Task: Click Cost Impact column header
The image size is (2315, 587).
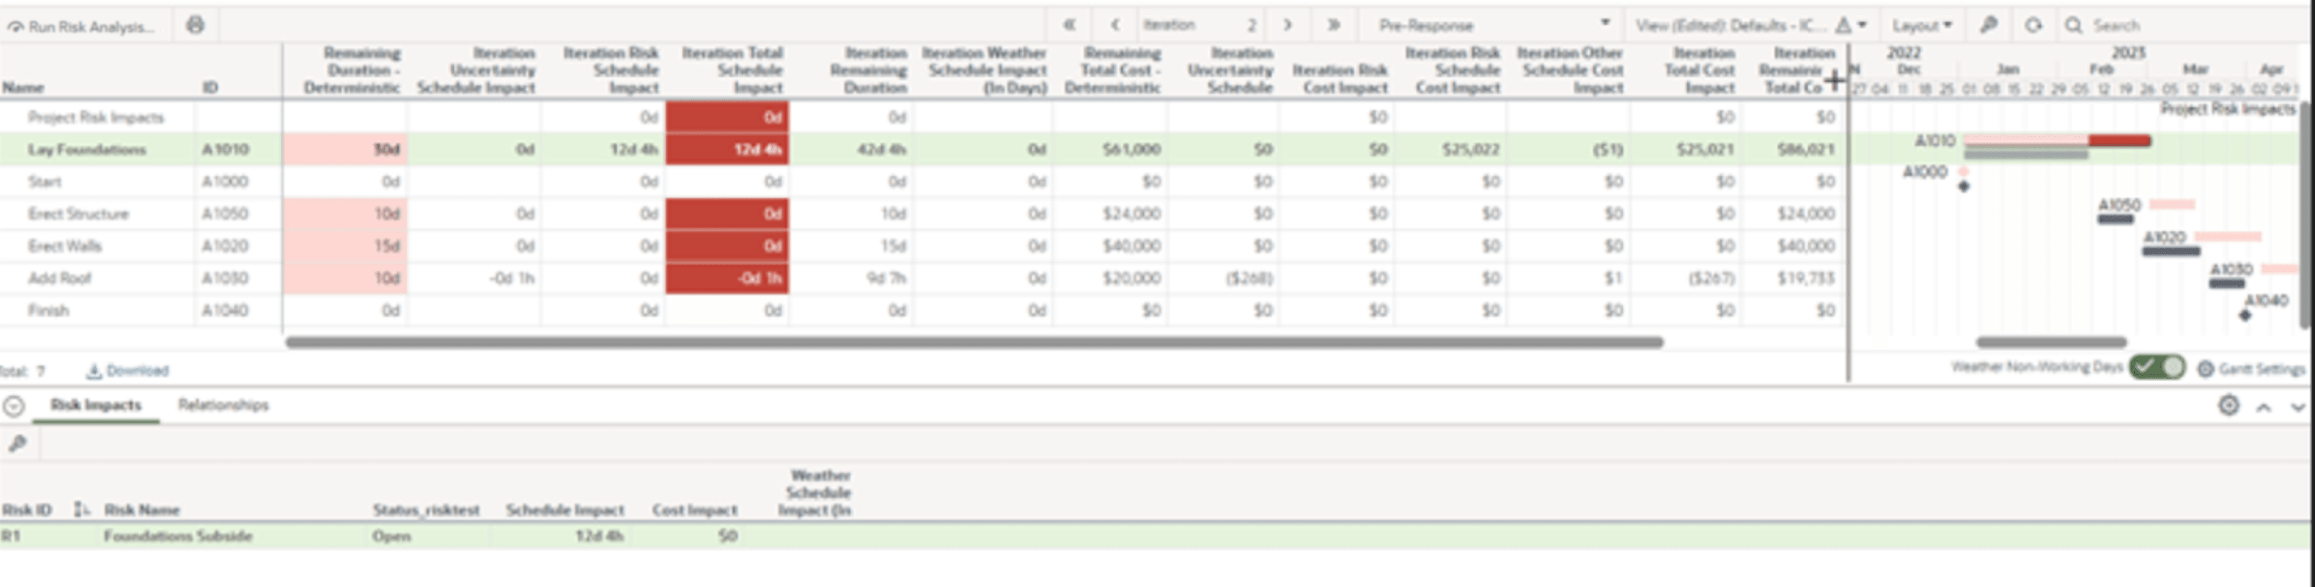Action: click(x=695, y=510)
